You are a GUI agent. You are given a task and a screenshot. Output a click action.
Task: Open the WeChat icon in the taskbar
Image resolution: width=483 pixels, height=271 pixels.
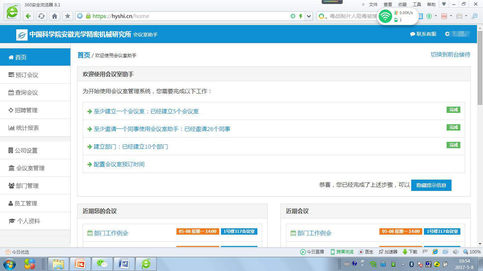(102, 264)
